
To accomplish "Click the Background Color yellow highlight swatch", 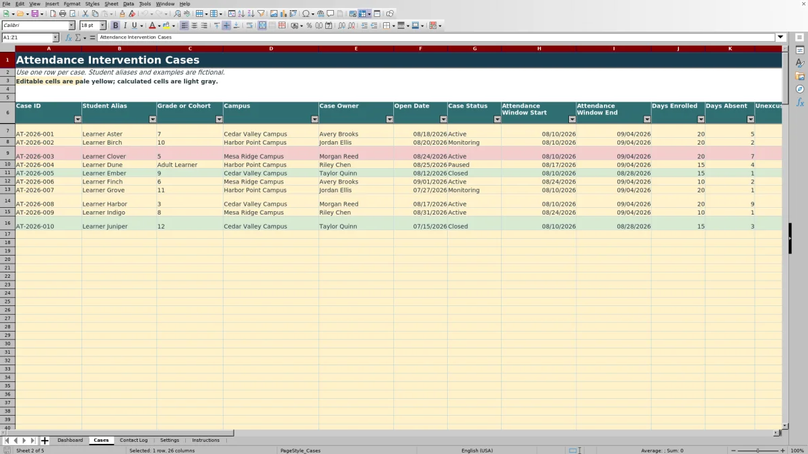I will tap(166, 26).
